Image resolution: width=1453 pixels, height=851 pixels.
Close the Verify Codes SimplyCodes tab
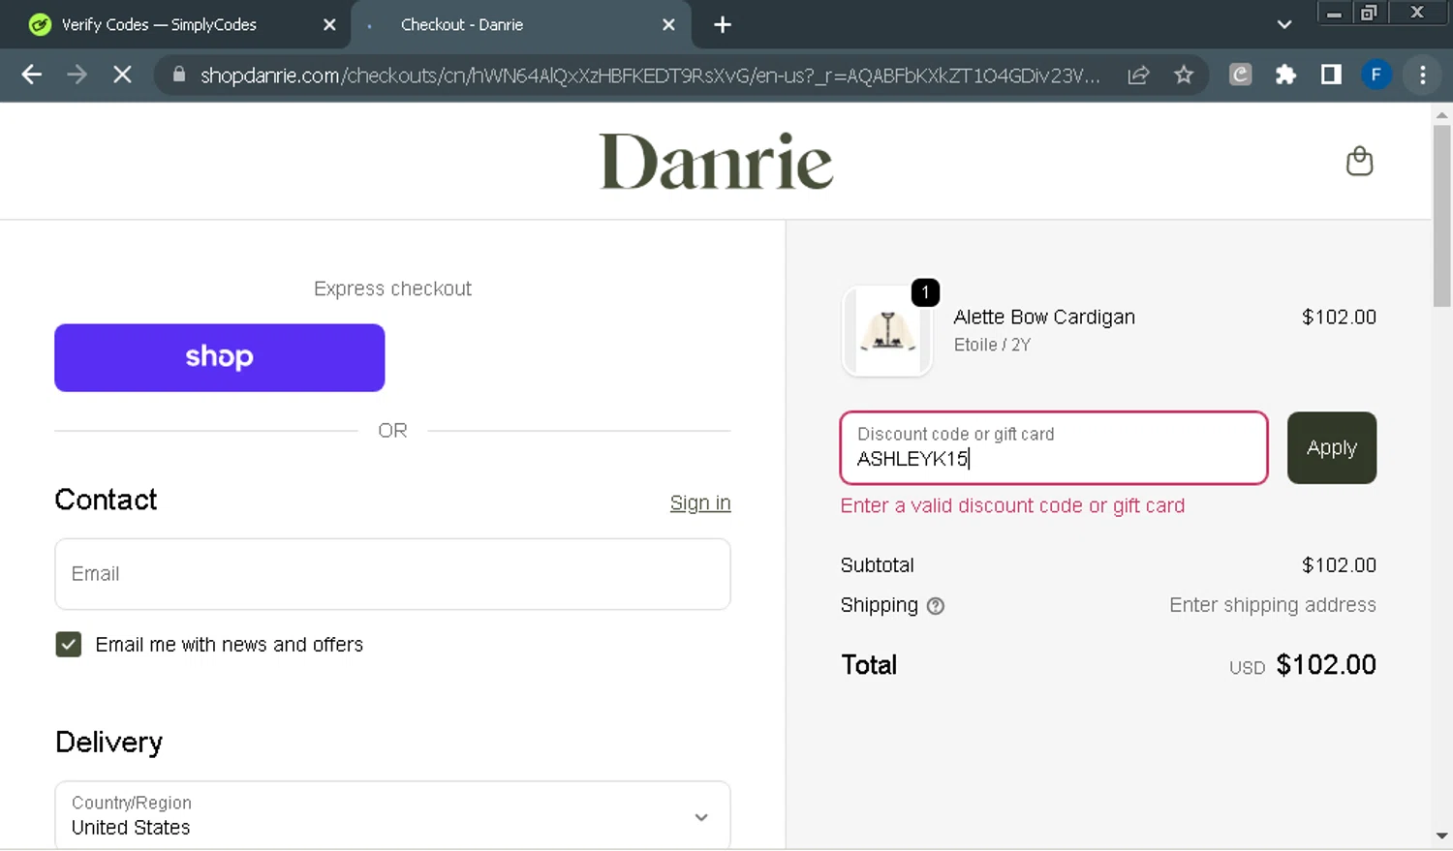pyautogui.click(x=329, y=25)
